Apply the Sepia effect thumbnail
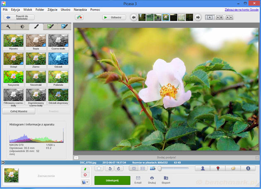 pos(36,41)
